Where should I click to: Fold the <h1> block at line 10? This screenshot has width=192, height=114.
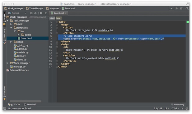point(57,47)
